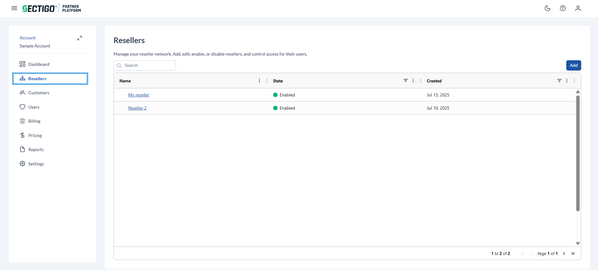Viewport: 598px width, 270px height.
Task: Open State column three-dot menu
Action: (413, 81)
